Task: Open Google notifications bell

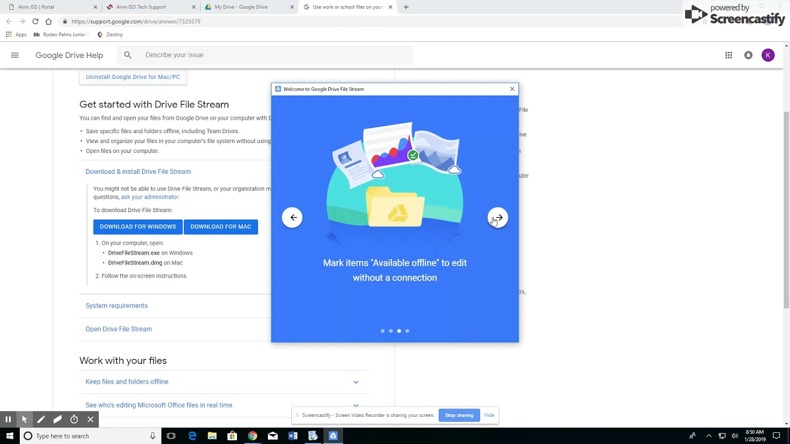Action: pos(749,55)
